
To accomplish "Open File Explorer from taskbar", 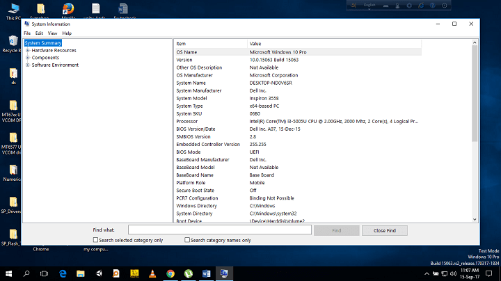I will tap(81, 273).
